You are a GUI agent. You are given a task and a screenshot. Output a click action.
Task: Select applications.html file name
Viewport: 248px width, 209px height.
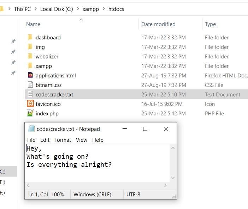tap(56, 76)
